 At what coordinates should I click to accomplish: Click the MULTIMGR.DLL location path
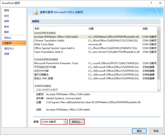point(114,63)
